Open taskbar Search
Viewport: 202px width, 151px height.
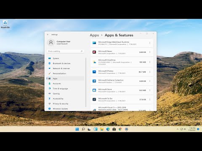83,129
